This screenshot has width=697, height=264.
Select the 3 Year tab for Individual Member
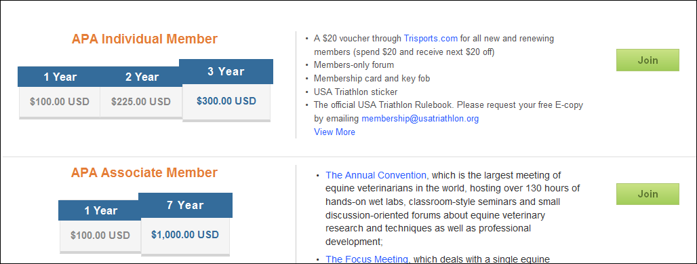tap(226, 72)
